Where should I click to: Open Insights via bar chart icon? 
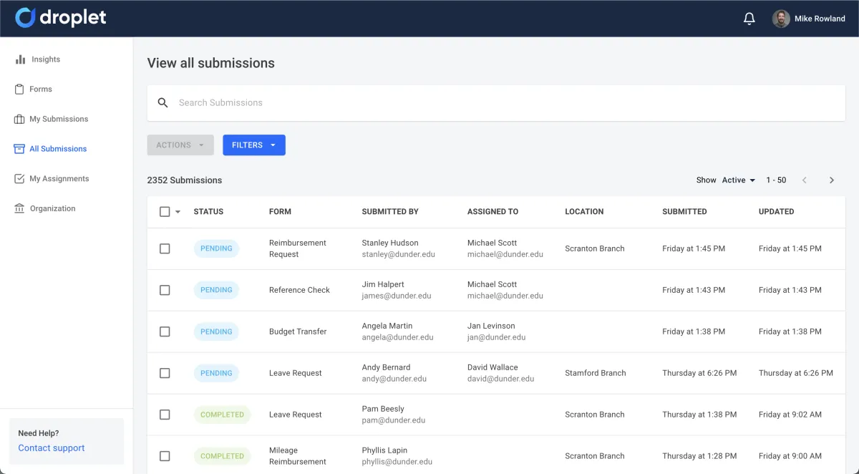point(20,59)
